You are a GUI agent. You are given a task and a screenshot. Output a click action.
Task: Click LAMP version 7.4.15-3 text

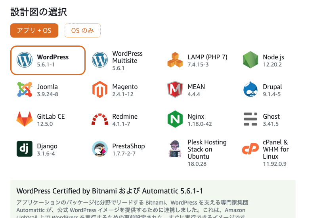point(198,64)
